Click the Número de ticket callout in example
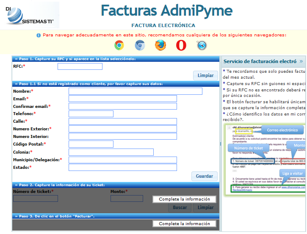 tap(249, 148)
